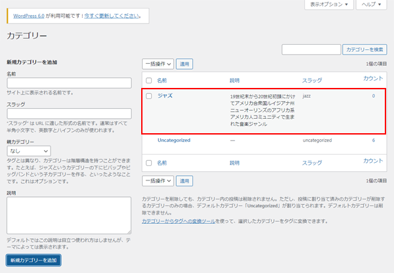Toggle the select-all checkbox in table footer

[149, 161]
